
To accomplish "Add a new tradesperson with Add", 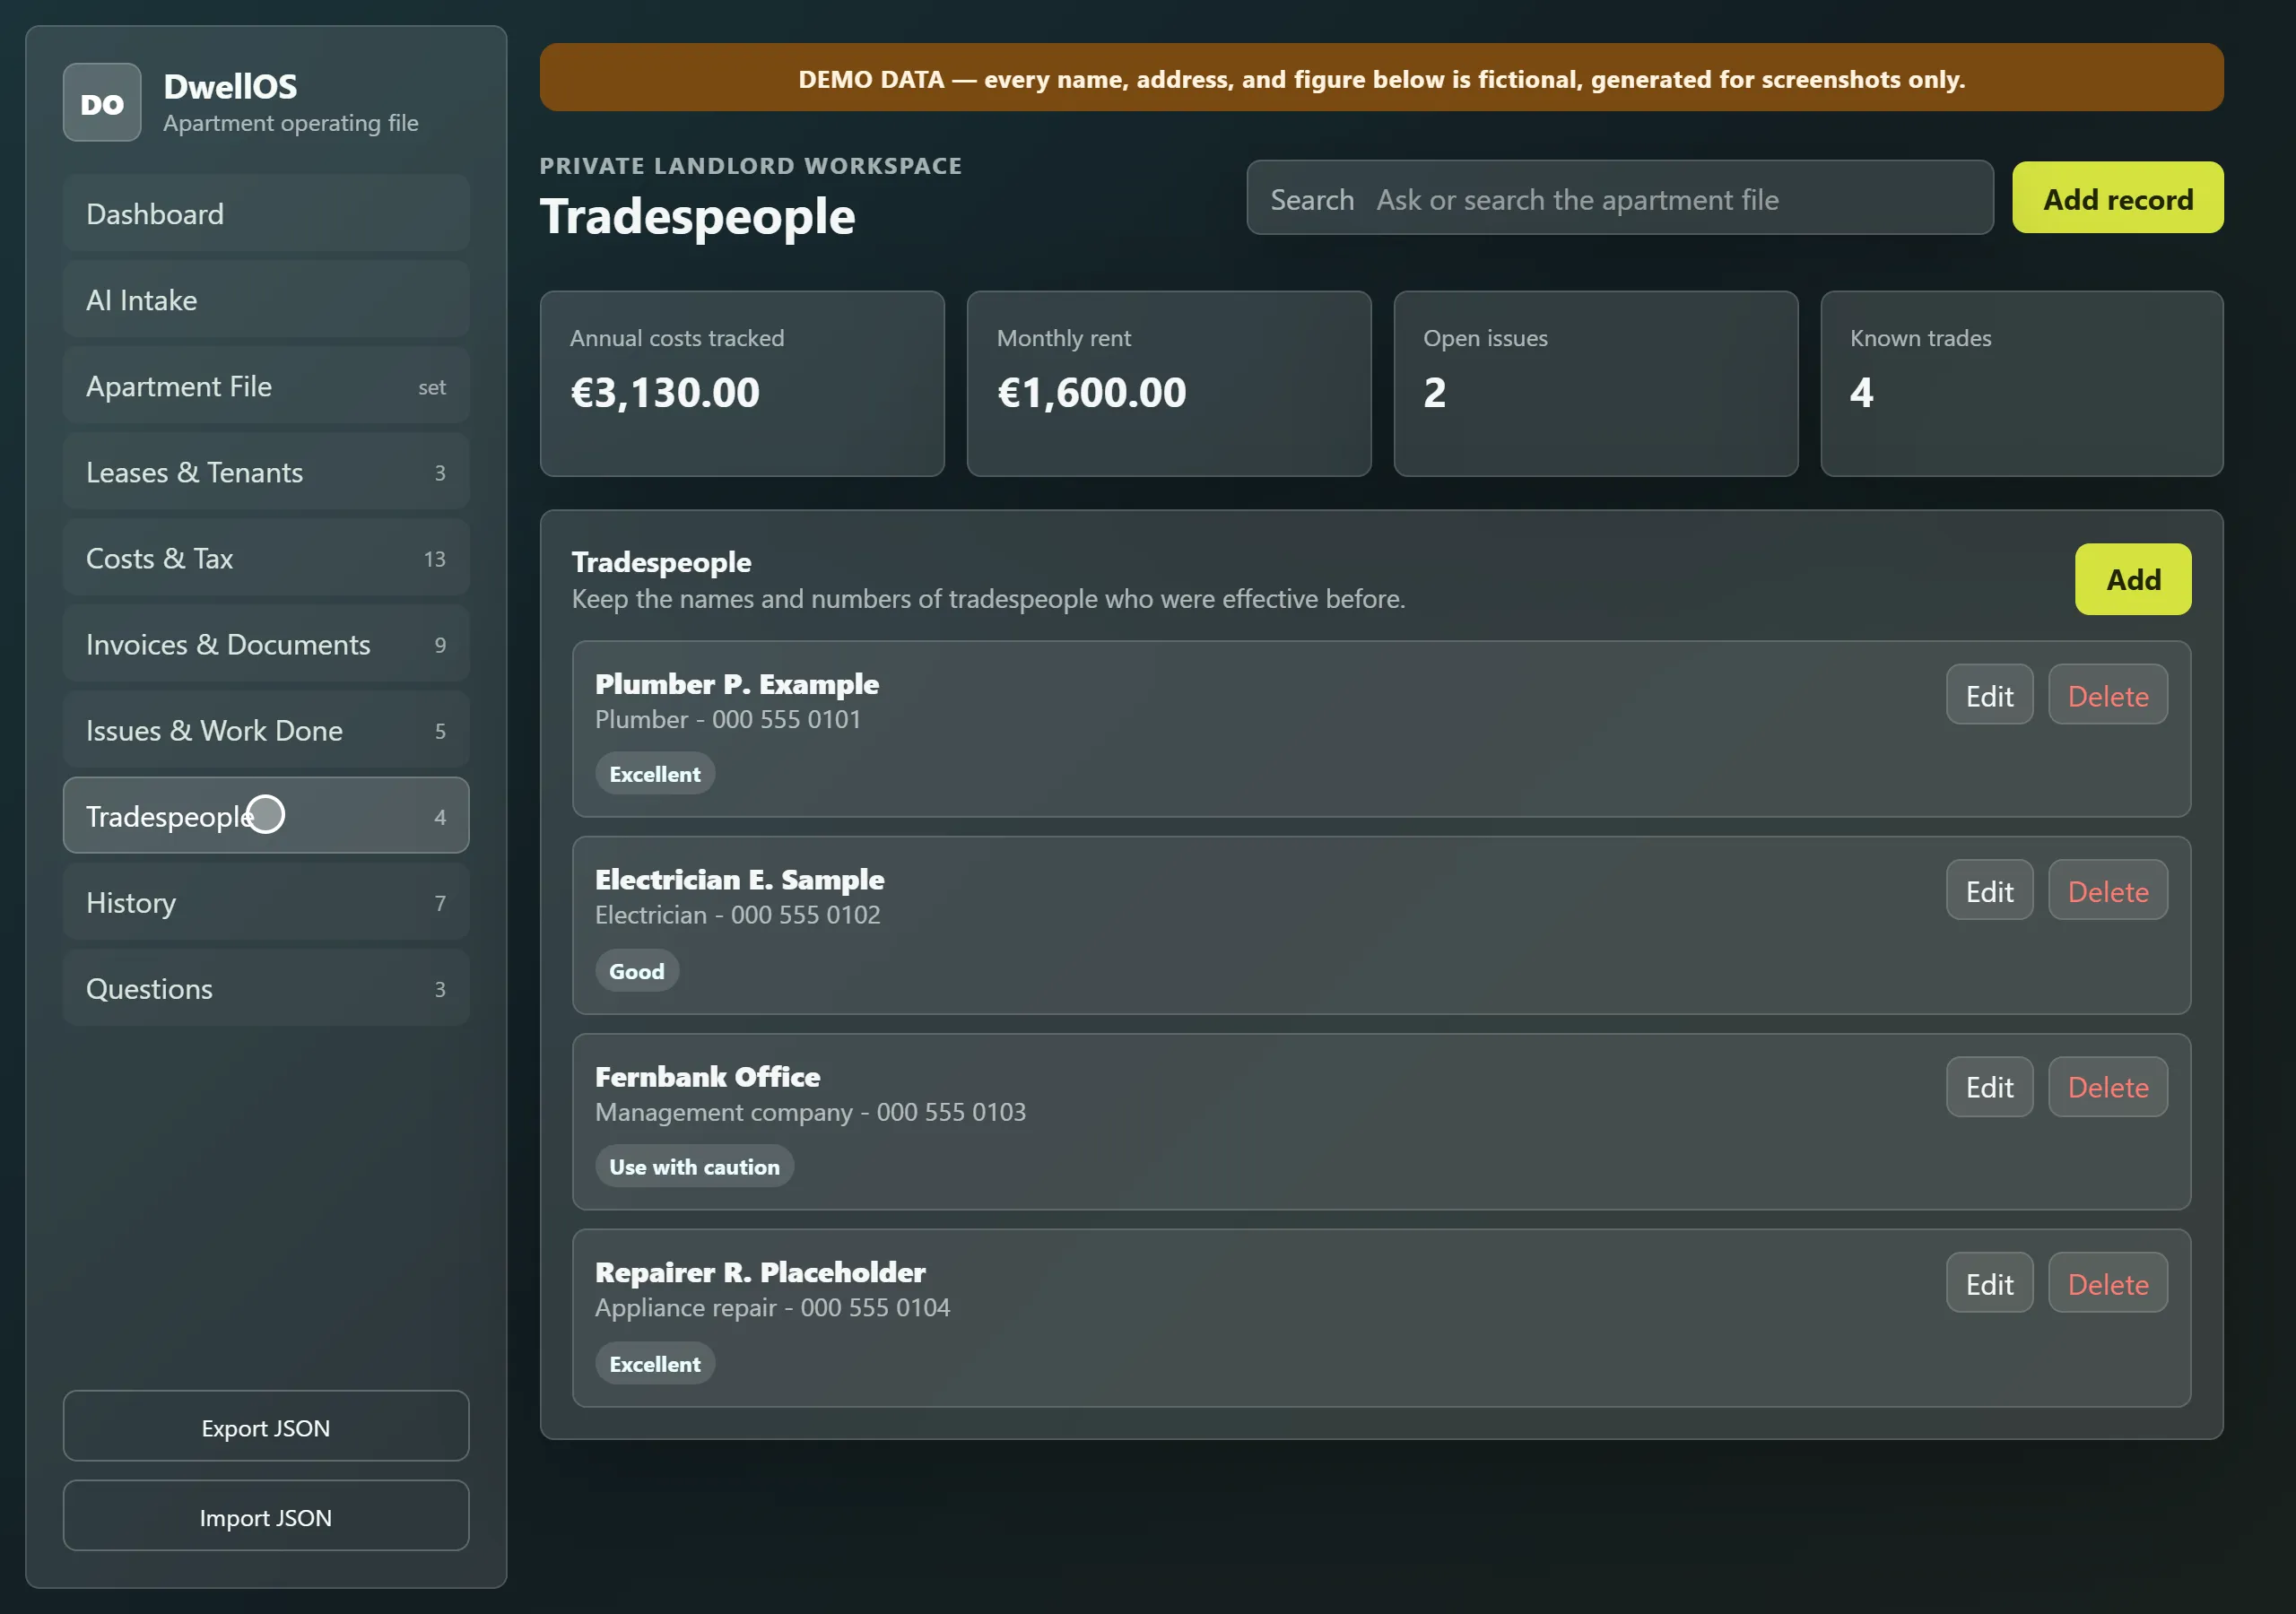I will click(x=2132, y=579).
